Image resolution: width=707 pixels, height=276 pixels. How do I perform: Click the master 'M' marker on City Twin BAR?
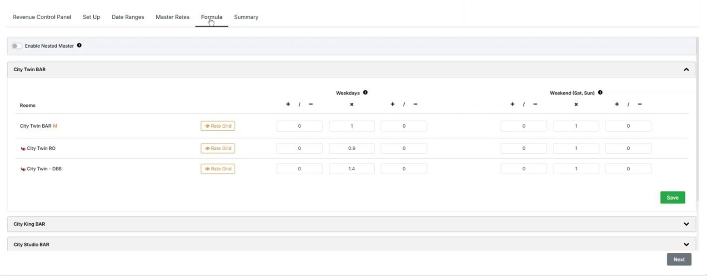coord(55,126)
